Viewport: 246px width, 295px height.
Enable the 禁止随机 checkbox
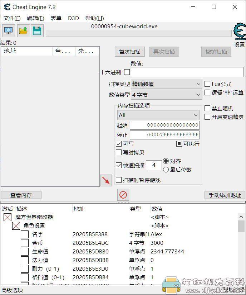[207, 108]
